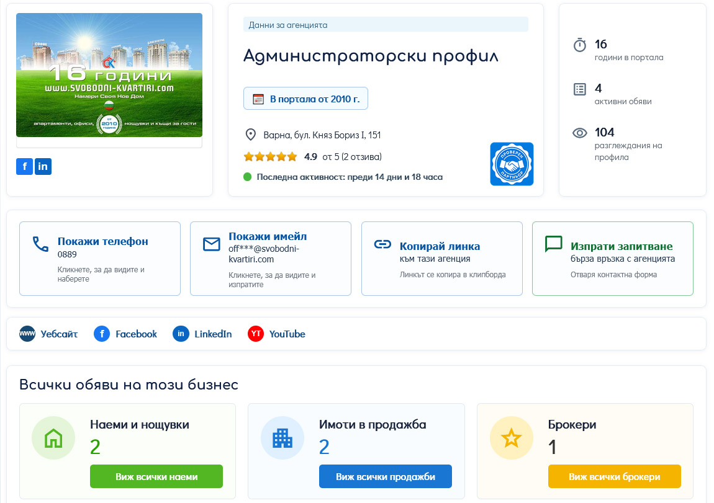714x503 pixels.
Task: Click the yellow star icon for brokers
Action: click(x=512, y=438)
